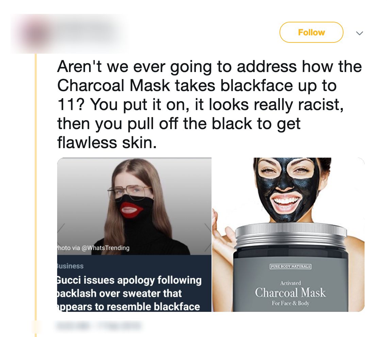Click the Pure Body Naturals label
The height and width of the screenshot is (337, 387).
coord(290,266)
